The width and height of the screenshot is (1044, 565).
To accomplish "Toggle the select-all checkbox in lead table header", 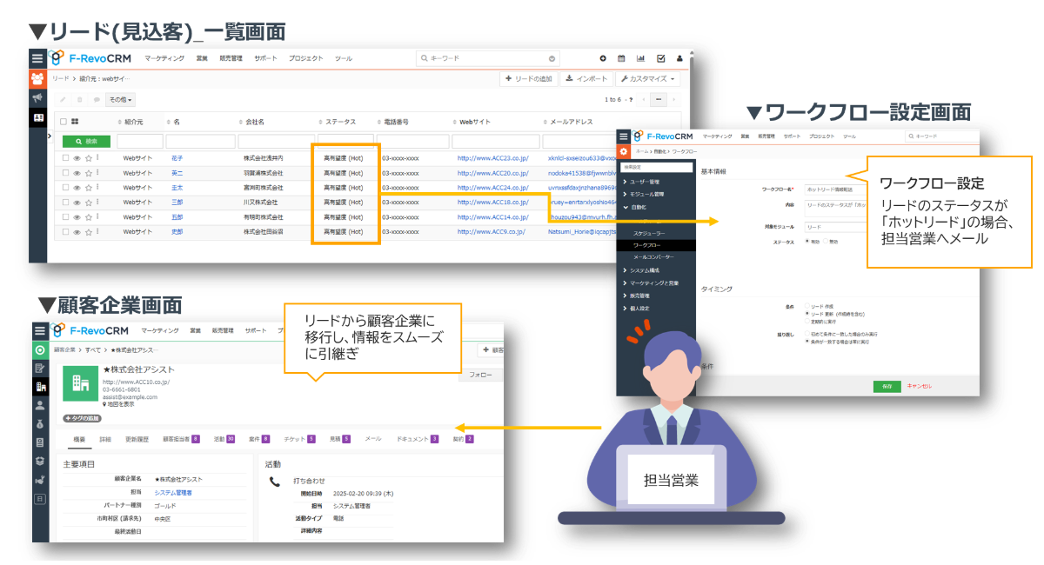I will coord(64,122).
